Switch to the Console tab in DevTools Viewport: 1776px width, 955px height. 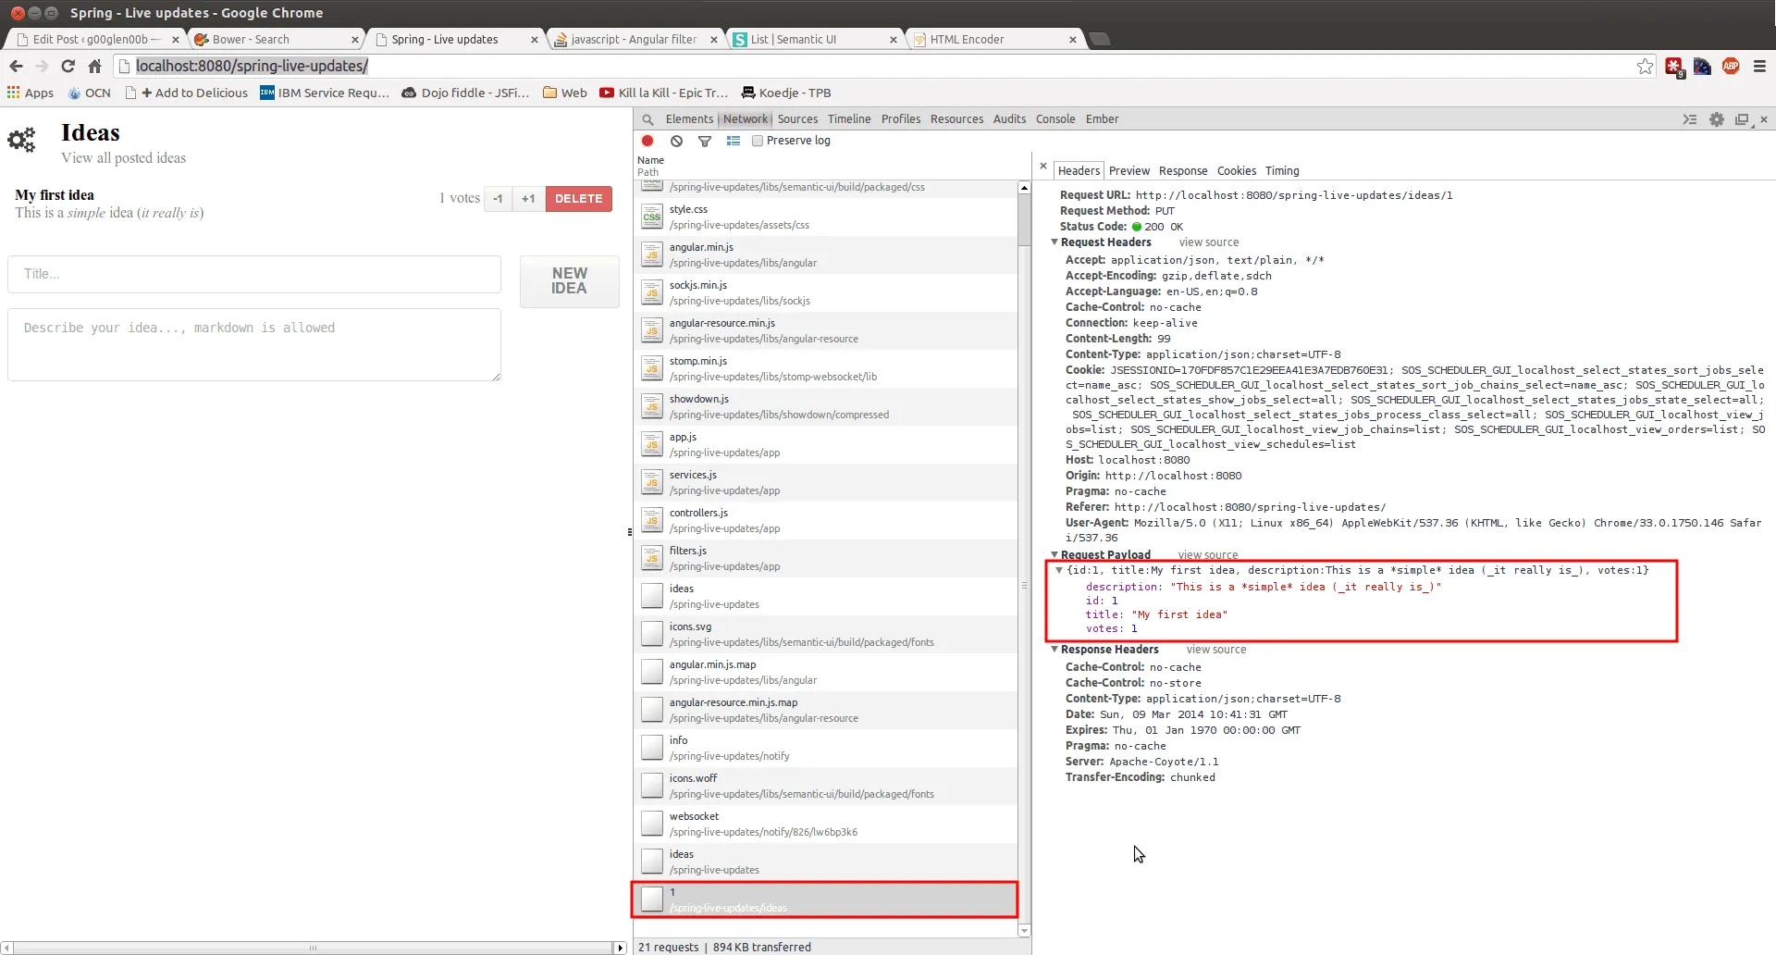click(x=1054, y=119)
